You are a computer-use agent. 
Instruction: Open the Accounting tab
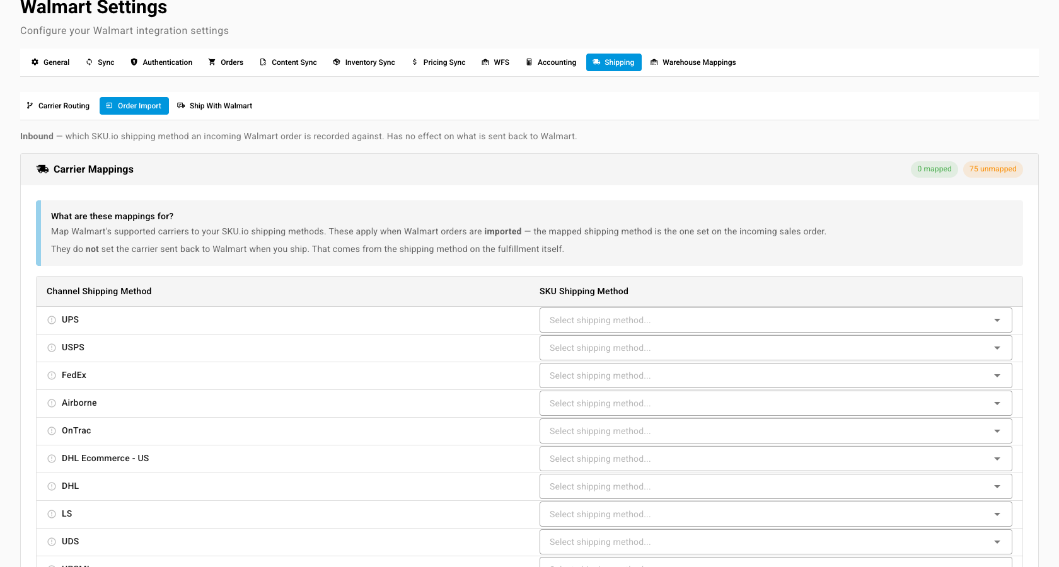point(551,62)
